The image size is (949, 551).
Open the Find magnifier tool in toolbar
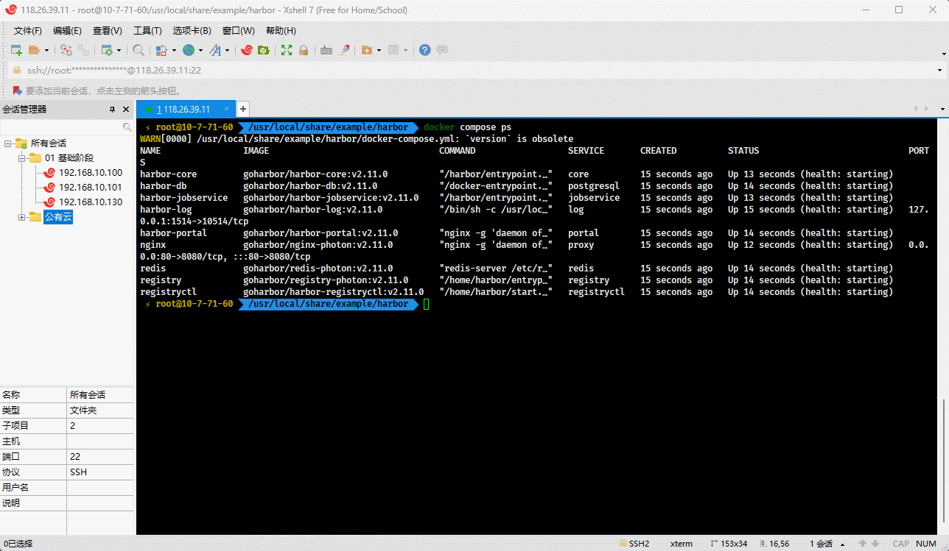138,50
